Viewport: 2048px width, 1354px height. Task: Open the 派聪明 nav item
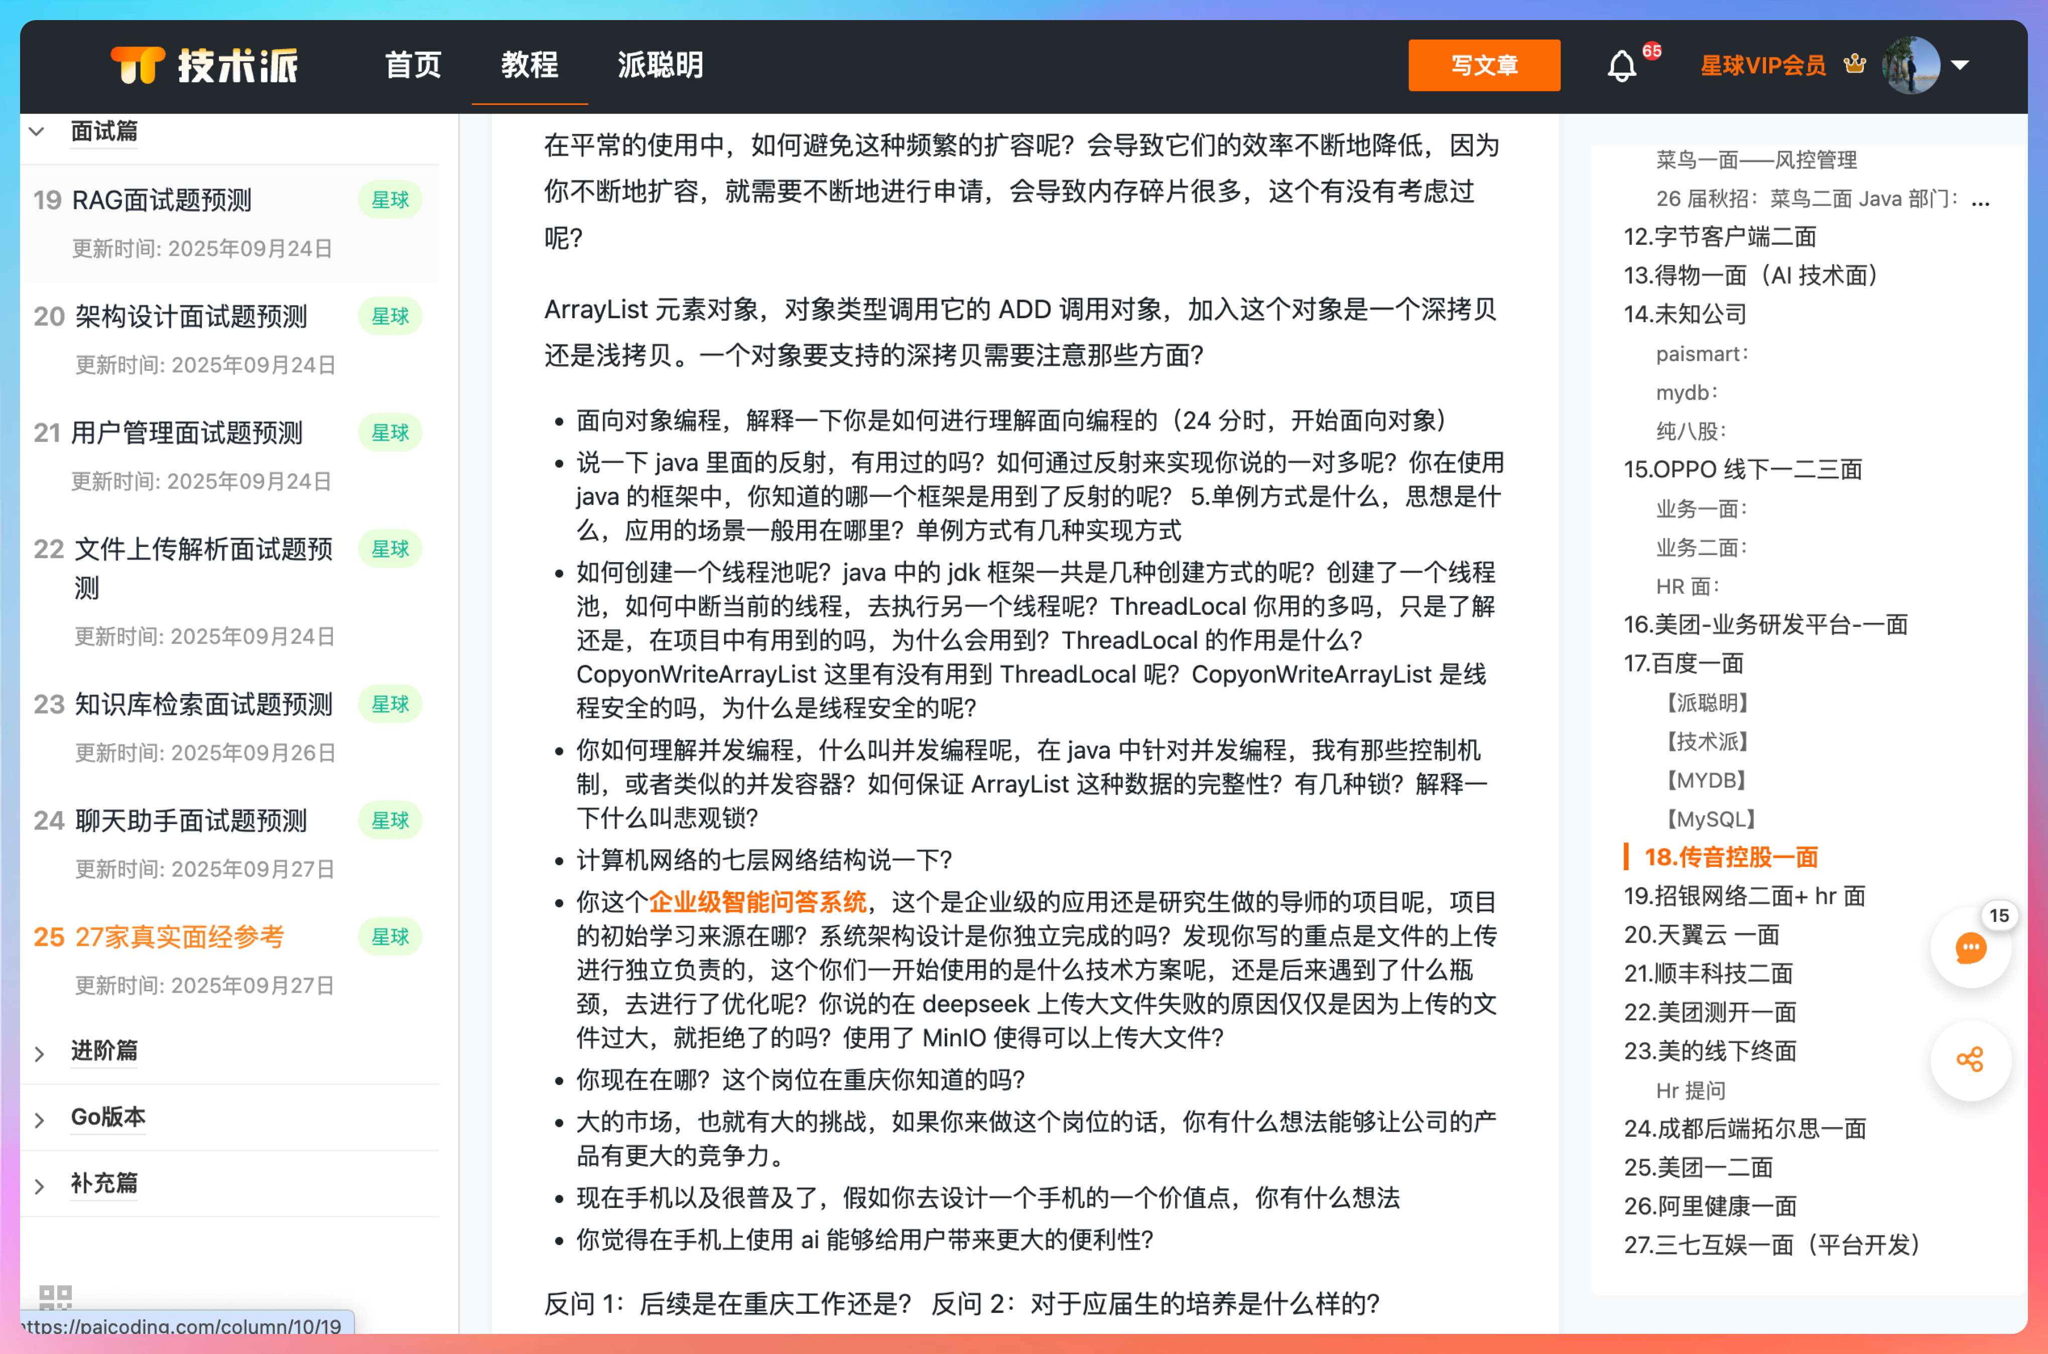coord(660,65)
